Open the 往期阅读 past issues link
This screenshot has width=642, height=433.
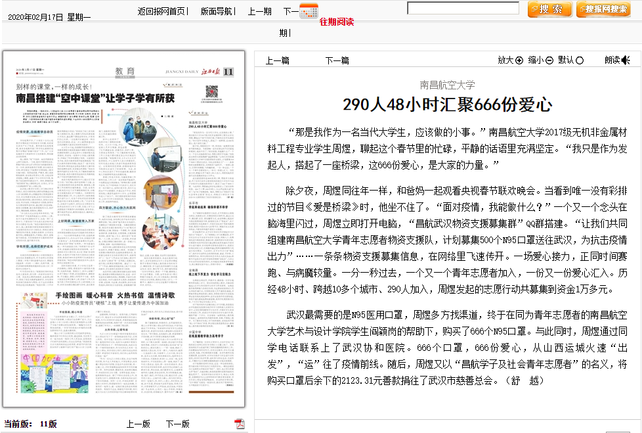point(336,22)
